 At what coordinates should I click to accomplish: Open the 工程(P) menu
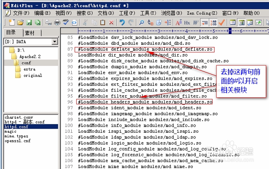[x=127, y=13]
